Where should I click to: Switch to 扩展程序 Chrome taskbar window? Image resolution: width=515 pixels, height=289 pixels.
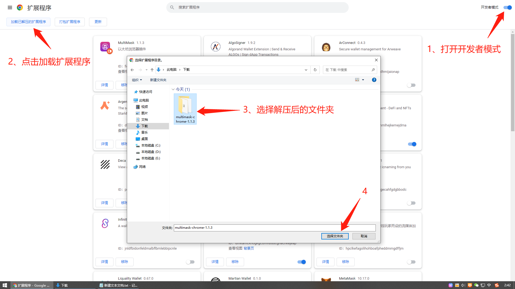32,285
